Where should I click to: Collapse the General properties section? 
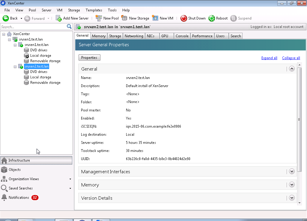point(292,69)
